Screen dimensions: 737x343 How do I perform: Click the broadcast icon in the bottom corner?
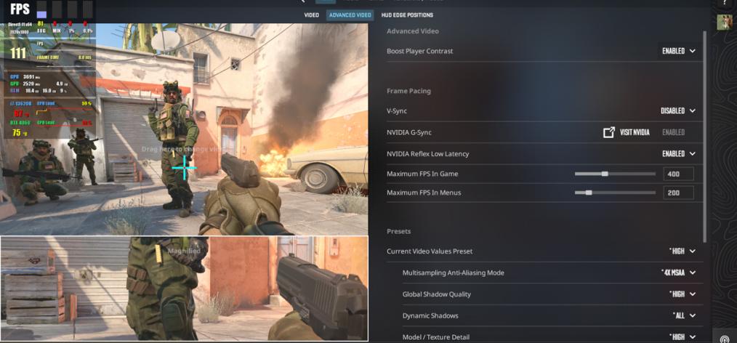pyautogui.click(x=725, y=339)
